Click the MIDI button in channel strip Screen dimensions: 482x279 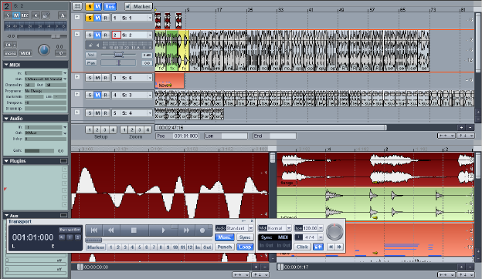click(25, 53)
